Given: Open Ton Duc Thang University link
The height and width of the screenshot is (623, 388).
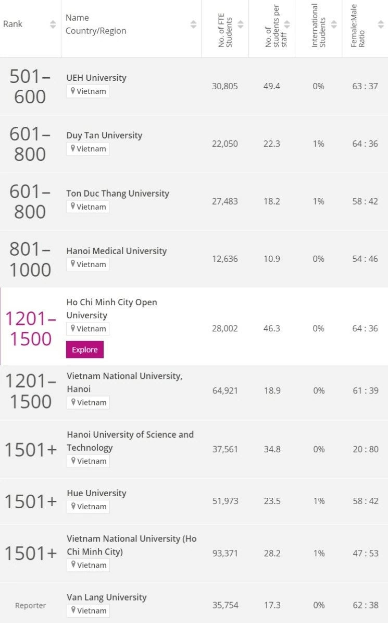Looking at the screenshot, I should coord(118,193).
